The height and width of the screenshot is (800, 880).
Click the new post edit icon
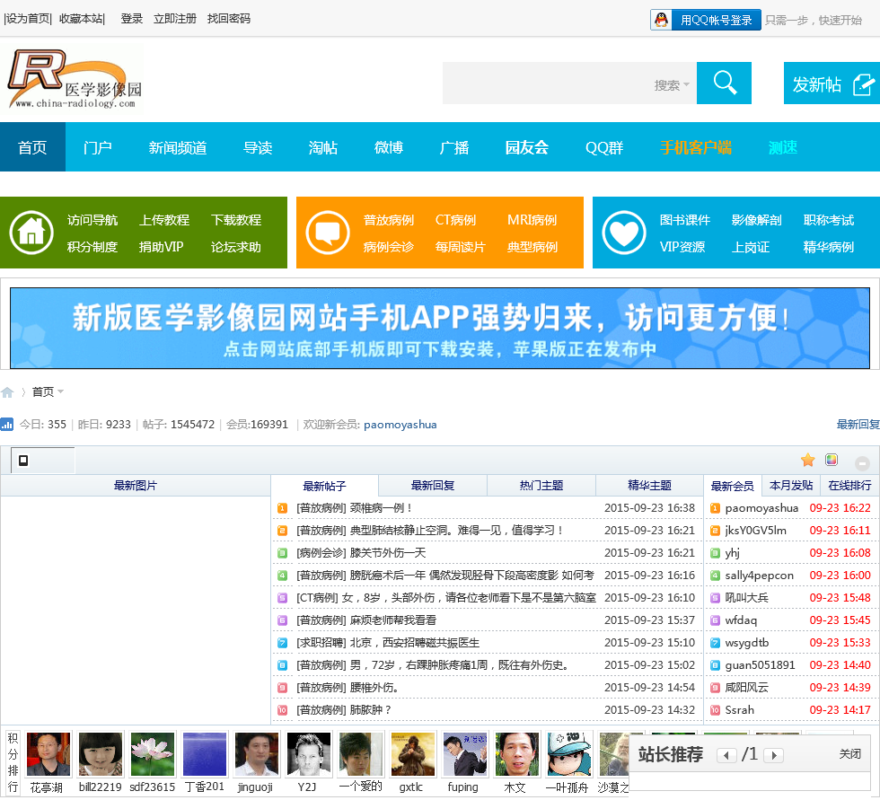click(863, 84)
